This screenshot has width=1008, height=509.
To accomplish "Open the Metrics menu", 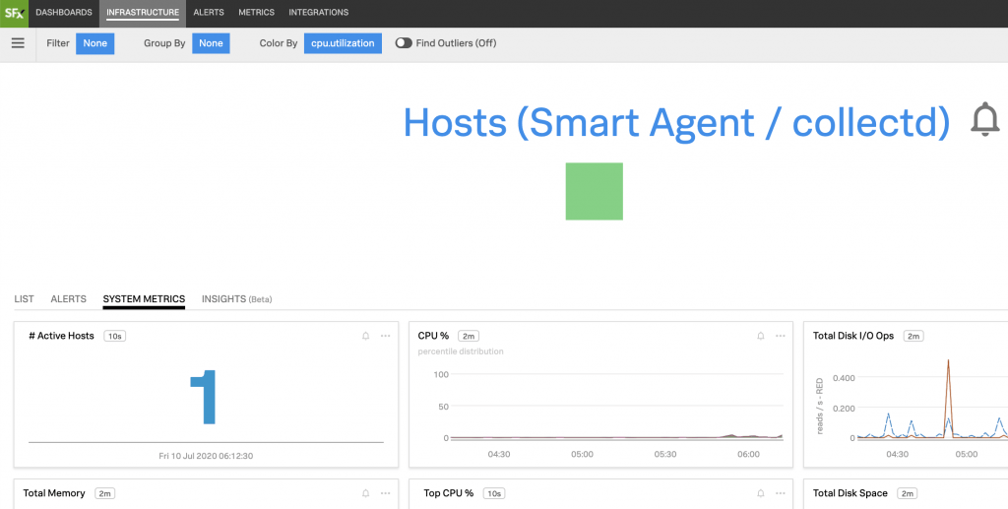I will pyautogui.click(x=257, y=13).
